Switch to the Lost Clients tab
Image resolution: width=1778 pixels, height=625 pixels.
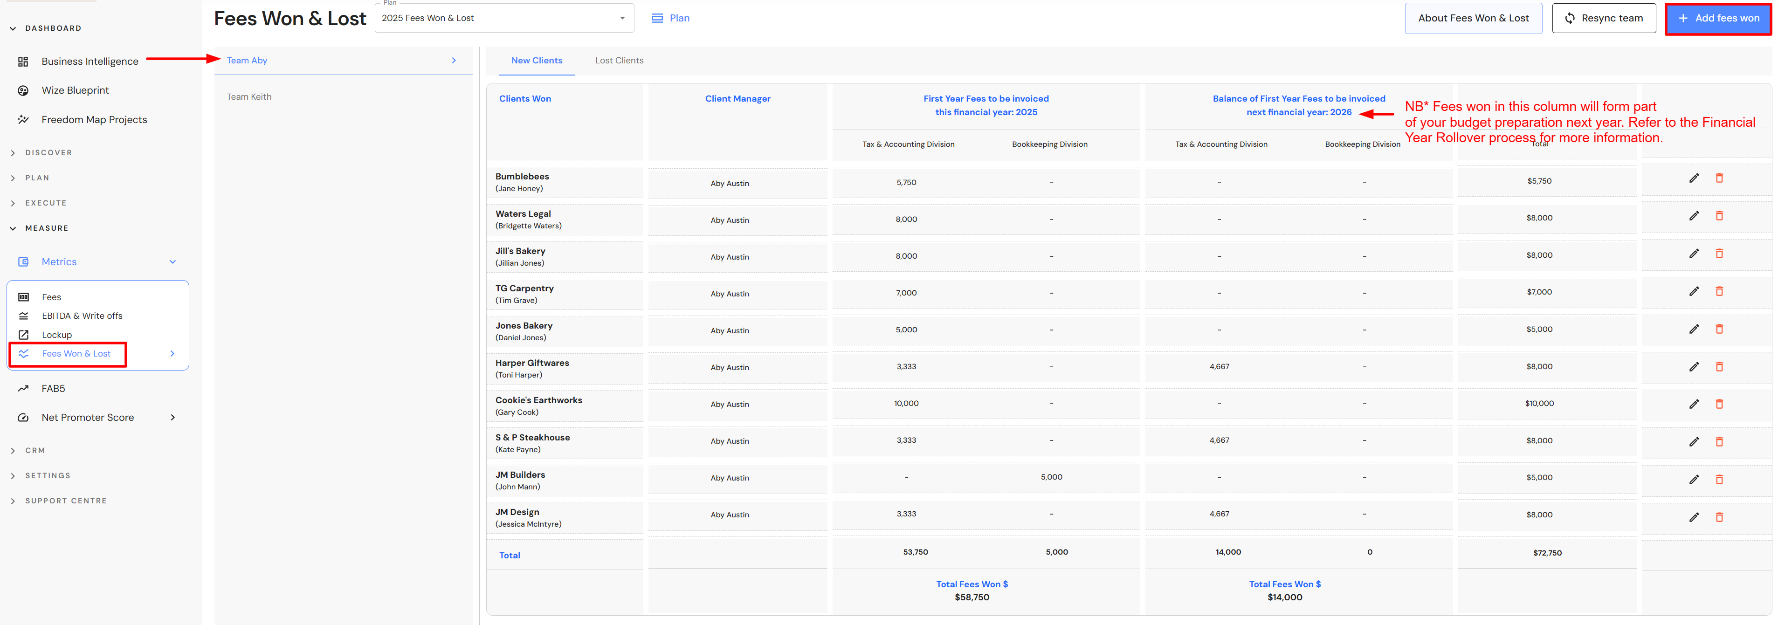(x=619, y=61)
